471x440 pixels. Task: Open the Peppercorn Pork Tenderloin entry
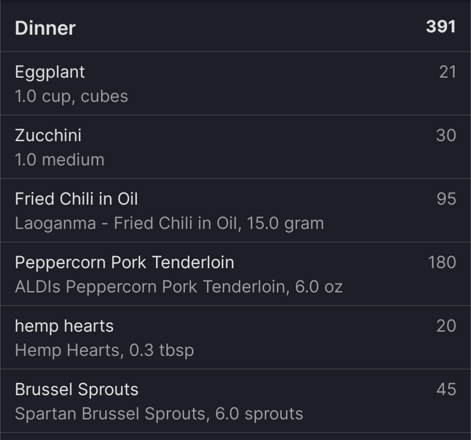tap(235, 274)
